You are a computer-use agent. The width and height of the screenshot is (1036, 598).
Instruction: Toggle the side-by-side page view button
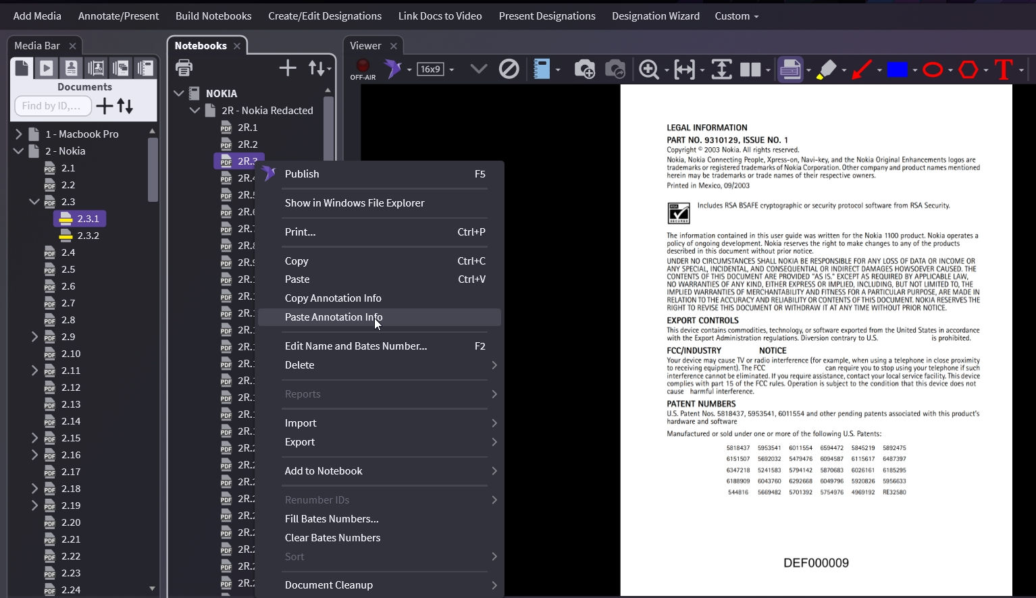pos(750,70)
